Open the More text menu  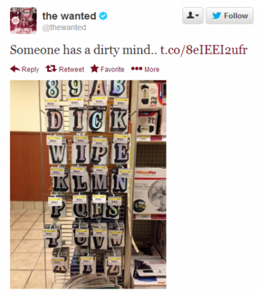coord(152,69)
